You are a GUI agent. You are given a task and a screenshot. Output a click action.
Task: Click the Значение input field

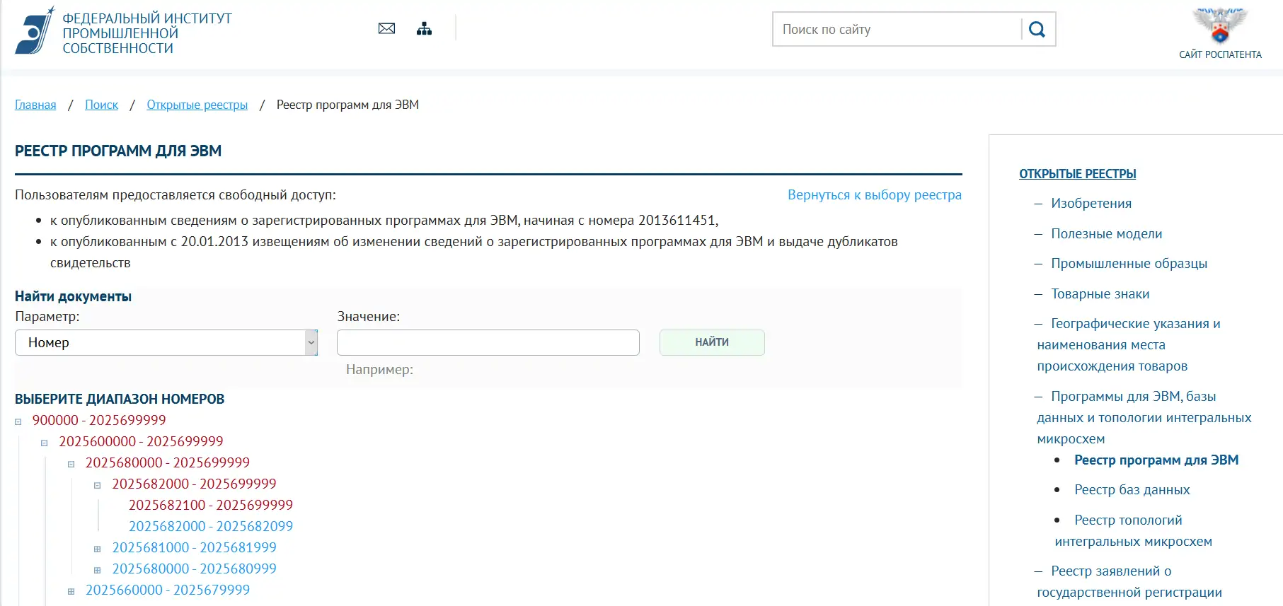point(488,343)
